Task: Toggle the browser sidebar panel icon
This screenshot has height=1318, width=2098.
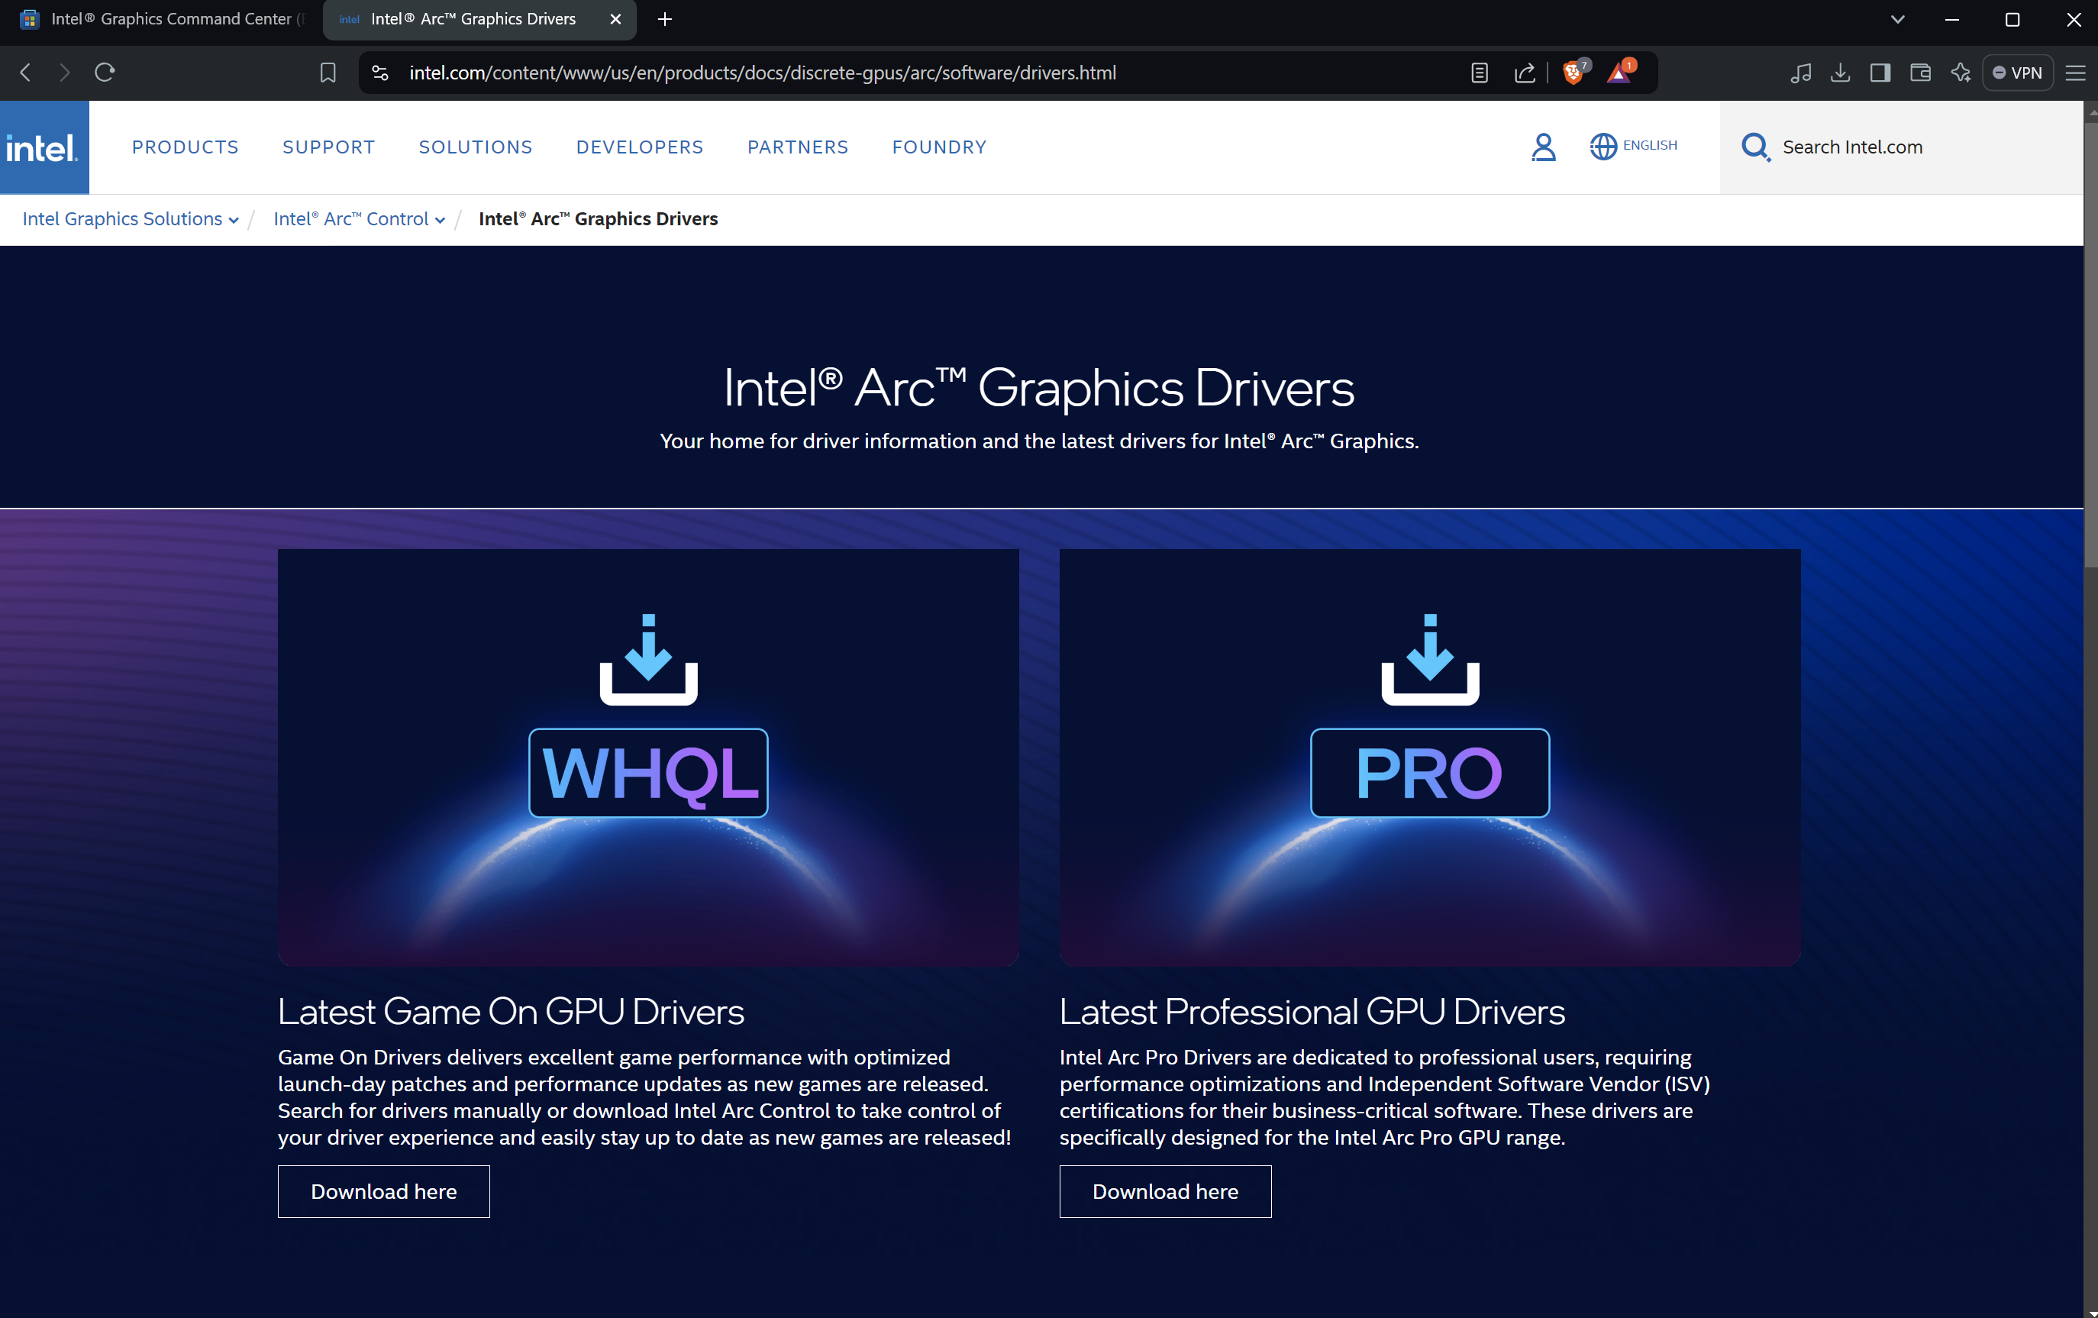Action: tap(1880, 73)
